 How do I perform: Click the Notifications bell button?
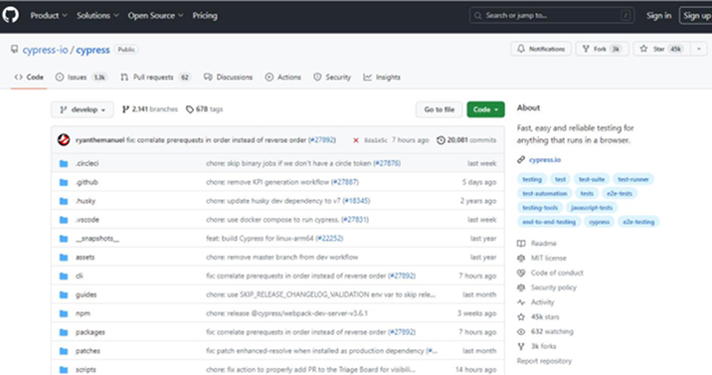pyautogui.click(x=541, y=49)
